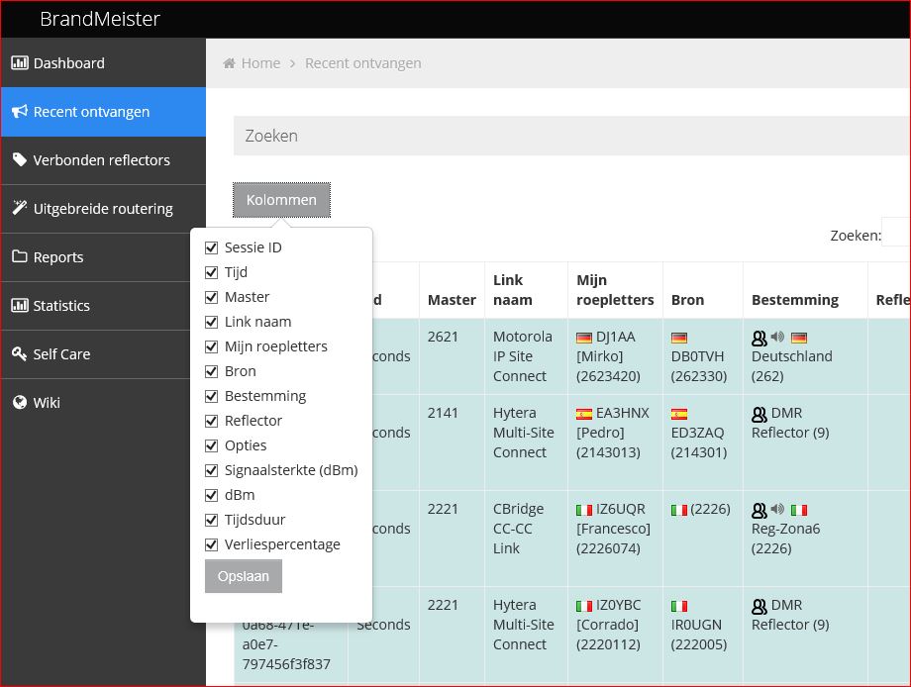
Task: Uncheck Signaalsterkte (dBm) checkbox
Action: tap(212, 470)
